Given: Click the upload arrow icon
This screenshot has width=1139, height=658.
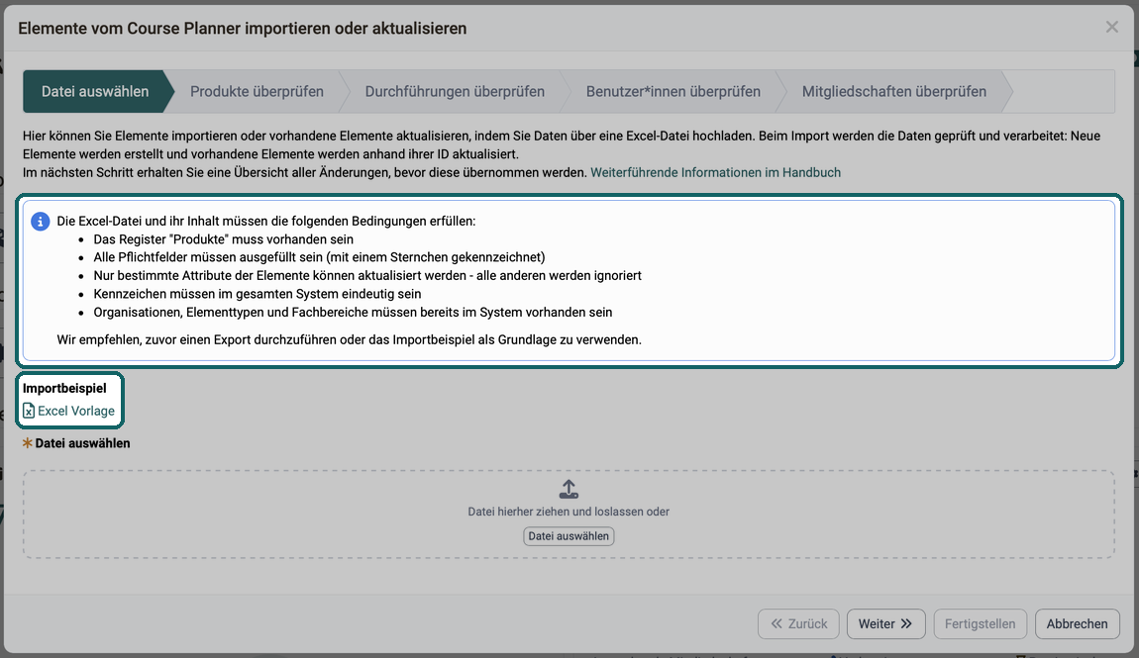Looking at the screenshot, I should (x=569, y=489).
